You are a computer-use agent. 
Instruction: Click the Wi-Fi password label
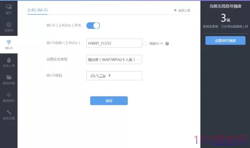pos(54,76)
